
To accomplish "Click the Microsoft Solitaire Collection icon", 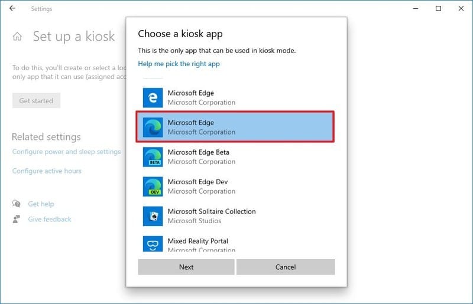I will pos(153,216).
